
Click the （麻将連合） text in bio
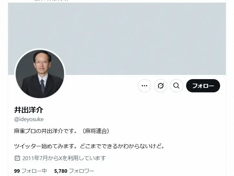pyautogui.click(x=95, y=131)
